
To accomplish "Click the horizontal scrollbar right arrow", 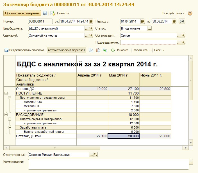I will [x=186, y=148].
